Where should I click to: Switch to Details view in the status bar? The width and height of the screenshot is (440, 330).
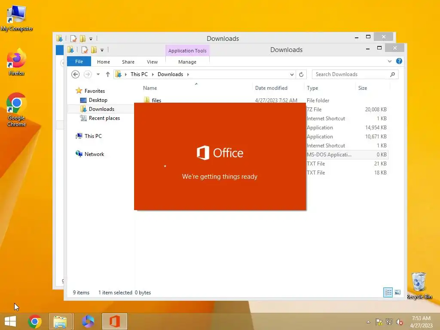(388, 292)
